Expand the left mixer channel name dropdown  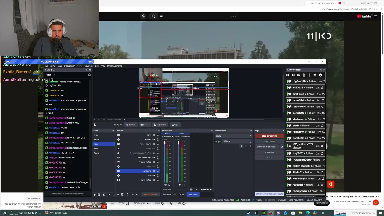click(x=172, y=136)
